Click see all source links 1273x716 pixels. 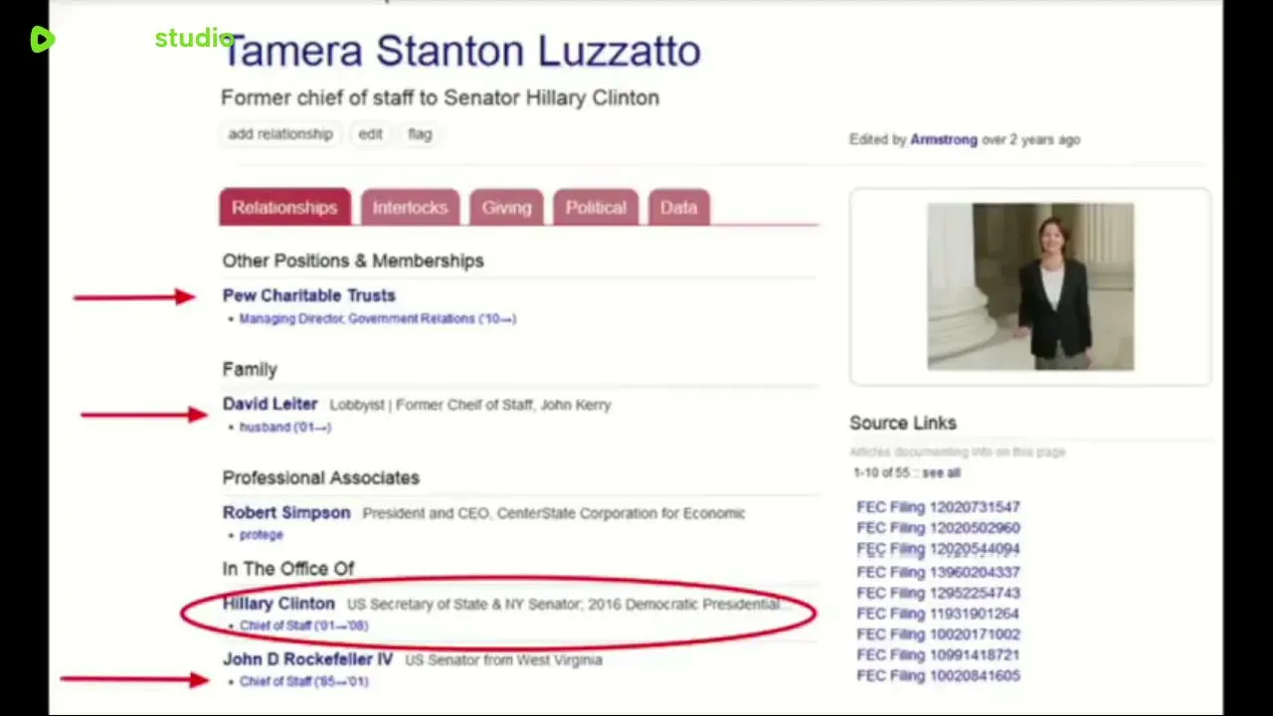pos(941,473)
